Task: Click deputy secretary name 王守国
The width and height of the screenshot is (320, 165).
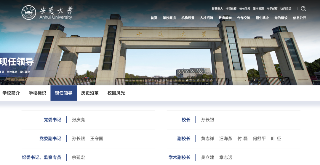Action: click(97, 139)
